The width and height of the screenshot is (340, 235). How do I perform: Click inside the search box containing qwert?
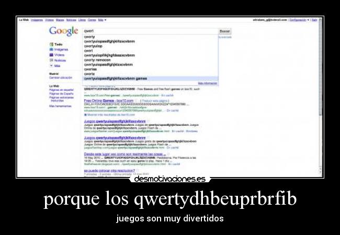(150, 31)
